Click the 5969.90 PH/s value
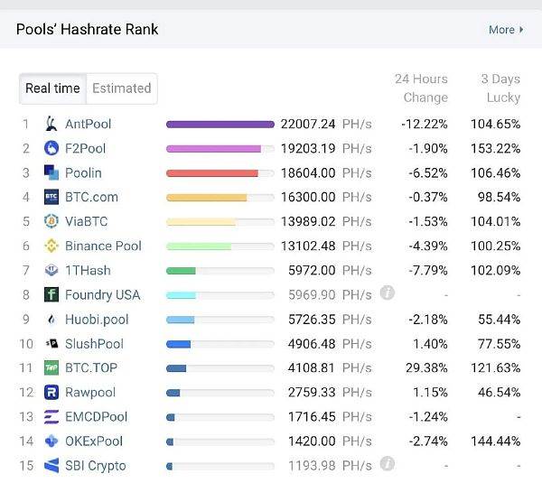The height and width of the screenshot is (483, 542). click(x=330, y=295)
